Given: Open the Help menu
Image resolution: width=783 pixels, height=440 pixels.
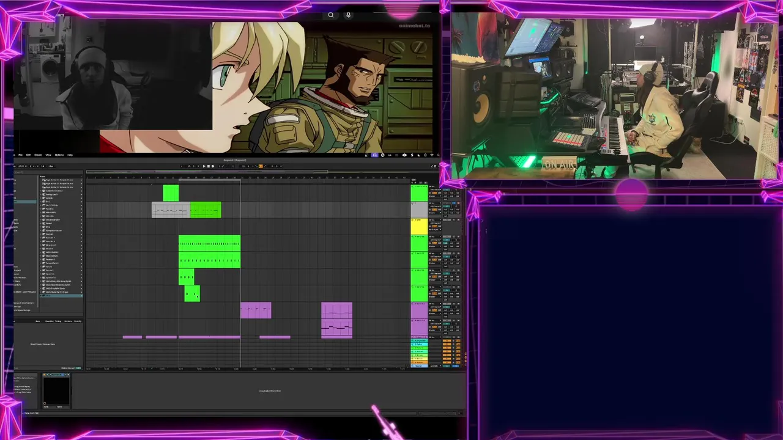Looking at the screenshot, I should [70, 155].
